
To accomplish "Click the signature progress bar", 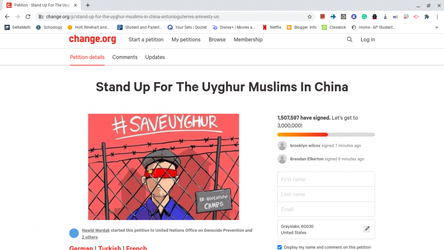I will [x=326, y=135].
